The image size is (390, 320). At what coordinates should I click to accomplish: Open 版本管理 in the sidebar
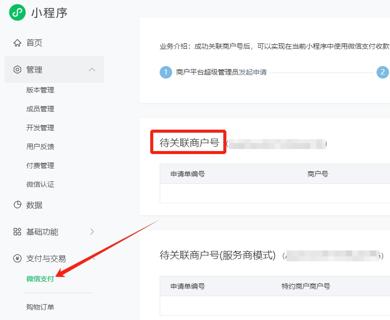40,90
